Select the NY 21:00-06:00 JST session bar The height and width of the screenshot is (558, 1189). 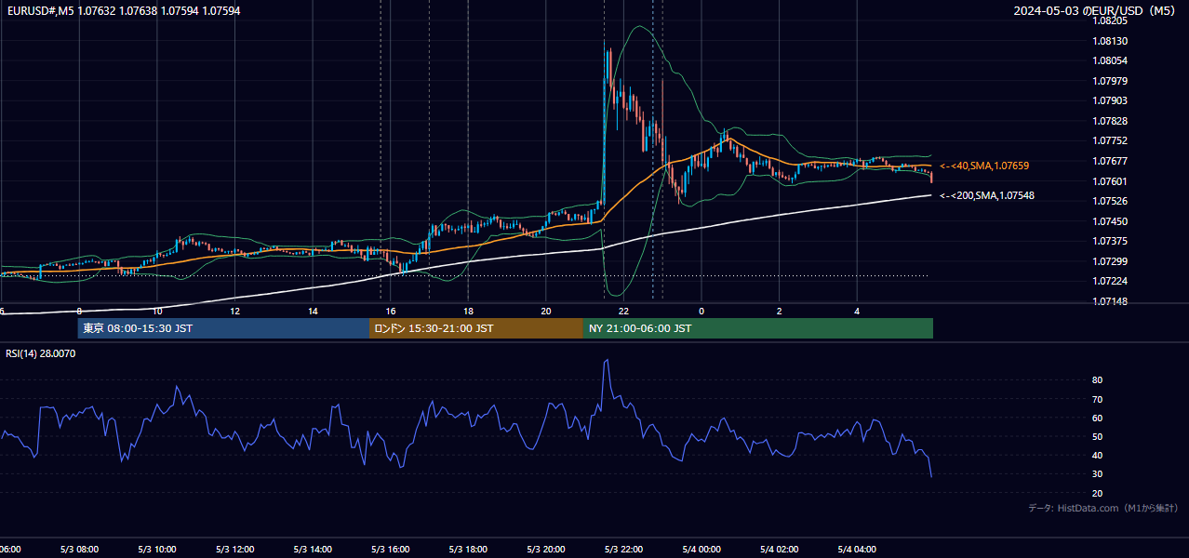click(758, 328)
